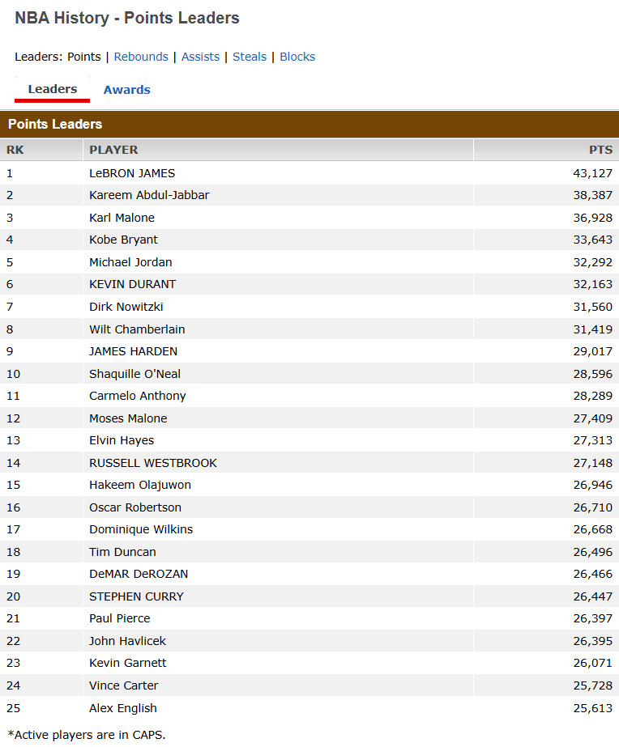Click the Points Leaders table title bar
This screenshot has height=747, width=619.
point(309,125)
